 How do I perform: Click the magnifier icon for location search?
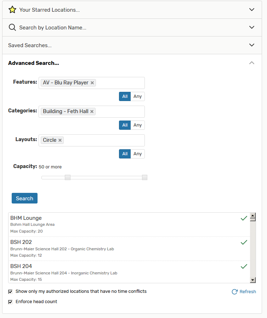point(12,28)
